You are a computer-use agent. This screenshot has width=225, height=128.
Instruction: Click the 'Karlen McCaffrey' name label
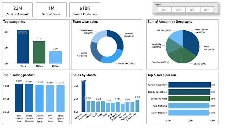click(157, 85)
